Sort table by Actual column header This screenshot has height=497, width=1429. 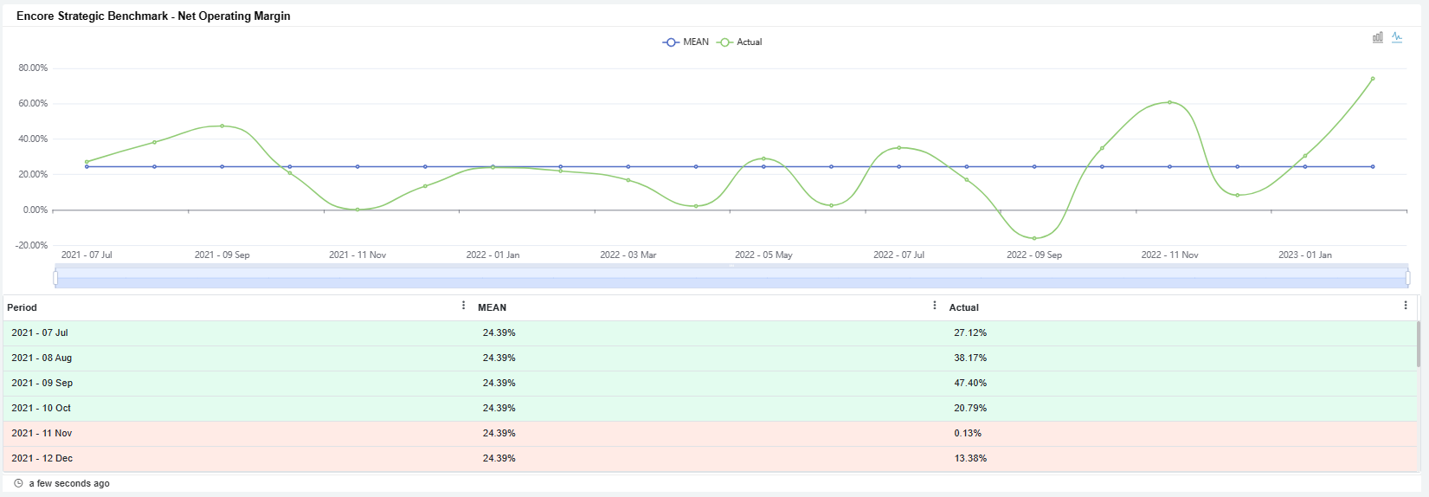(x=963, y=307)
